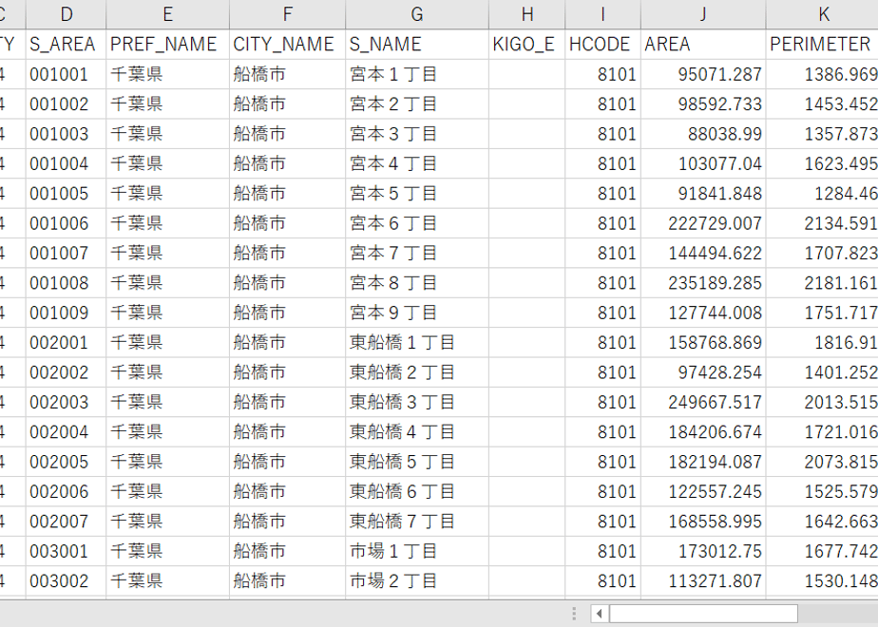Select cell 東船橋５丁目

coord(417,462)
